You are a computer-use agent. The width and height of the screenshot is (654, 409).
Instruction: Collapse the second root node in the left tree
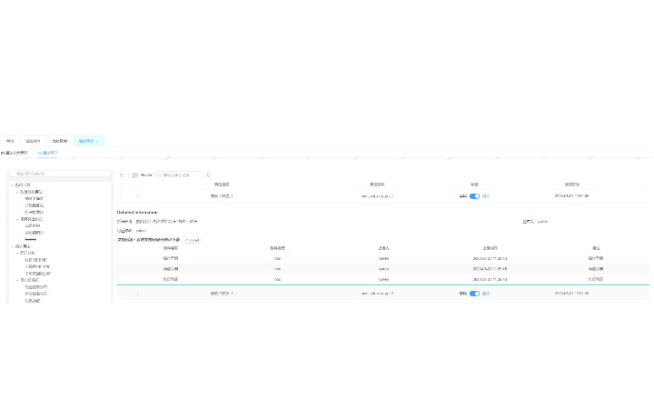point(12,246)
